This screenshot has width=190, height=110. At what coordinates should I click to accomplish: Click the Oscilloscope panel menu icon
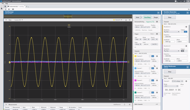(x=158, y=12)
